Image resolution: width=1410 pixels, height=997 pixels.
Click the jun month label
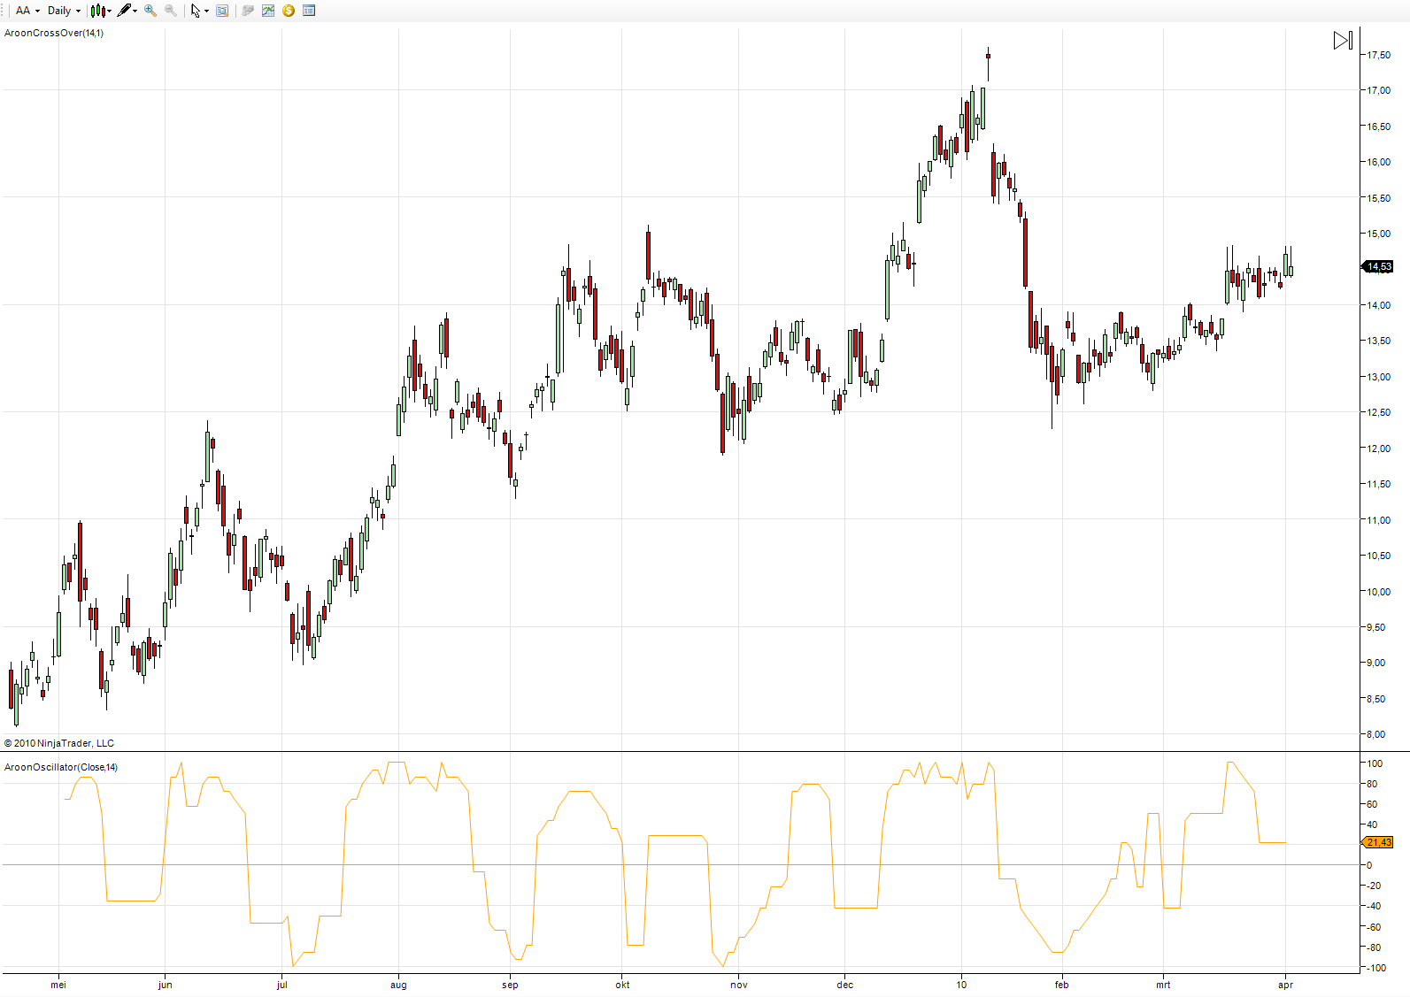coord(166,985)
